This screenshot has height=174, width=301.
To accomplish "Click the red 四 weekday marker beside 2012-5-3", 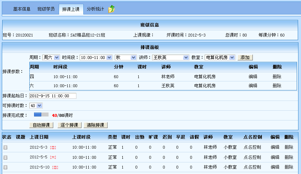I will [53, 148].
